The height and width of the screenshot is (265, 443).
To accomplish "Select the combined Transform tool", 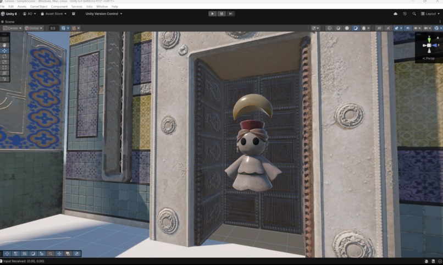I will pyautogui.click(x=4, y=73).
